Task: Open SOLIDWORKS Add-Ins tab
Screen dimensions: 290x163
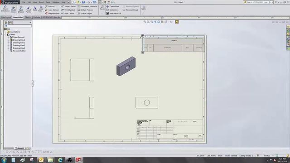Action: coord(51,17)
